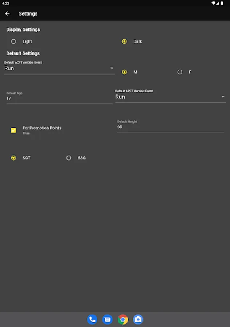This screenshot has width=230, height=327.
Task: Choose F gender radio button
Action: click(180, 72)
